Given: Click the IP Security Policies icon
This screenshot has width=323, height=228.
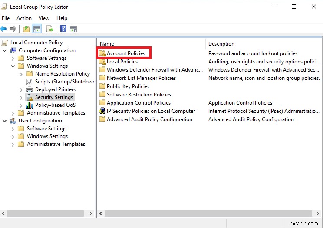Looking at the screenshot, I should (x=102, y=111).
